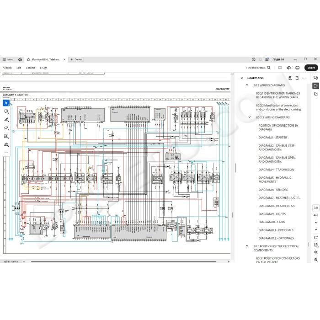Click the add new bookmark icon
This screenshot has height=320, width=320.
[x=297, y=78]
